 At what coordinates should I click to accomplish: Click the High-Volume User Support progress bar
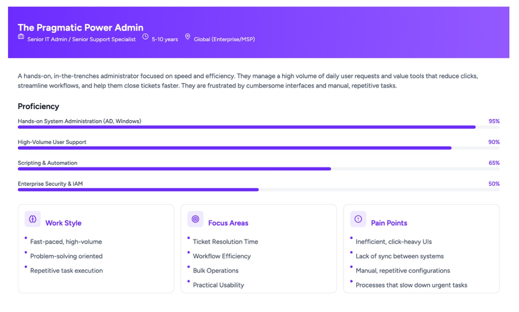[259, 148]
